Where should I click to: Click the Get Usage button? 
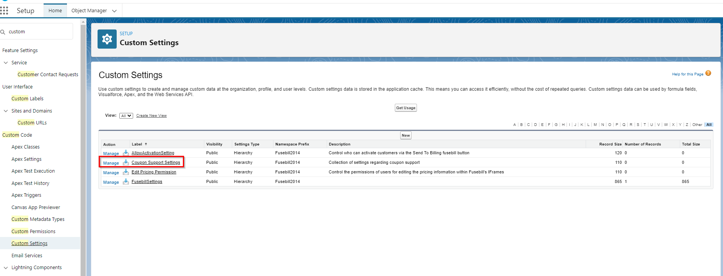point(405,108)
